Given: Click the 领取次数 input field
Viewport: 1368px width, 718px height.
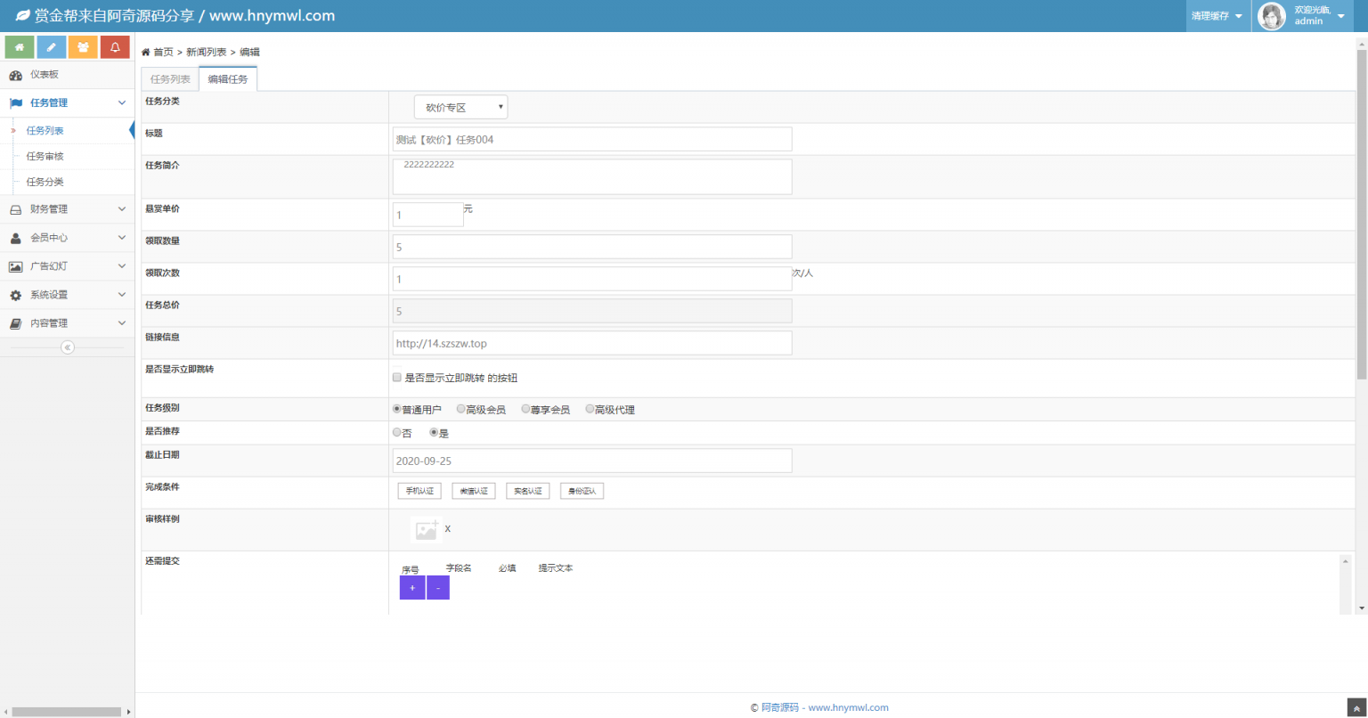Looking at the screenshot, I should click(592, 279).
